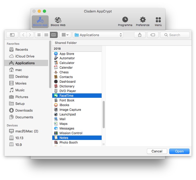Screen dimensions: 196x180
Task: Switch to list view
Action: tap(46, 35)
